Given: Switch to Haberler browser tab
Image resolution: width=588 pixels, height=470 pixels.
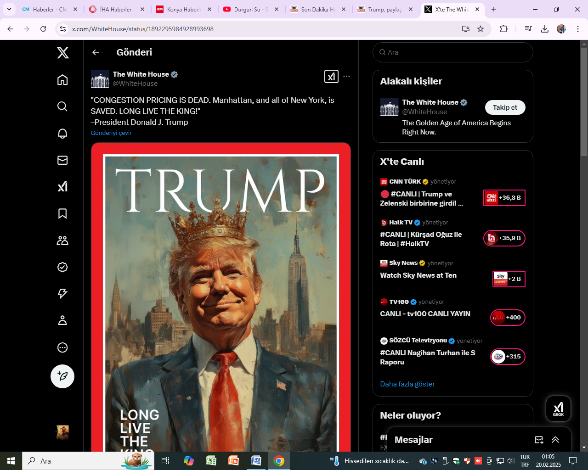Looking at the screenshot, I should (x=50, y=9).
